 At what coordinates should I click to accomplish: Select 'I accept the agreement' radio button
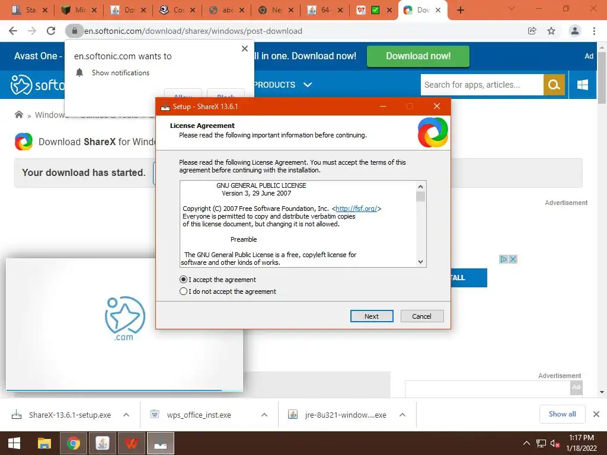184,280
